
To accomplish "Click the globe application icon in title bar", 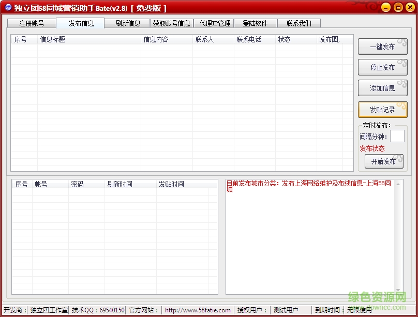I will [x=7, y=8].
